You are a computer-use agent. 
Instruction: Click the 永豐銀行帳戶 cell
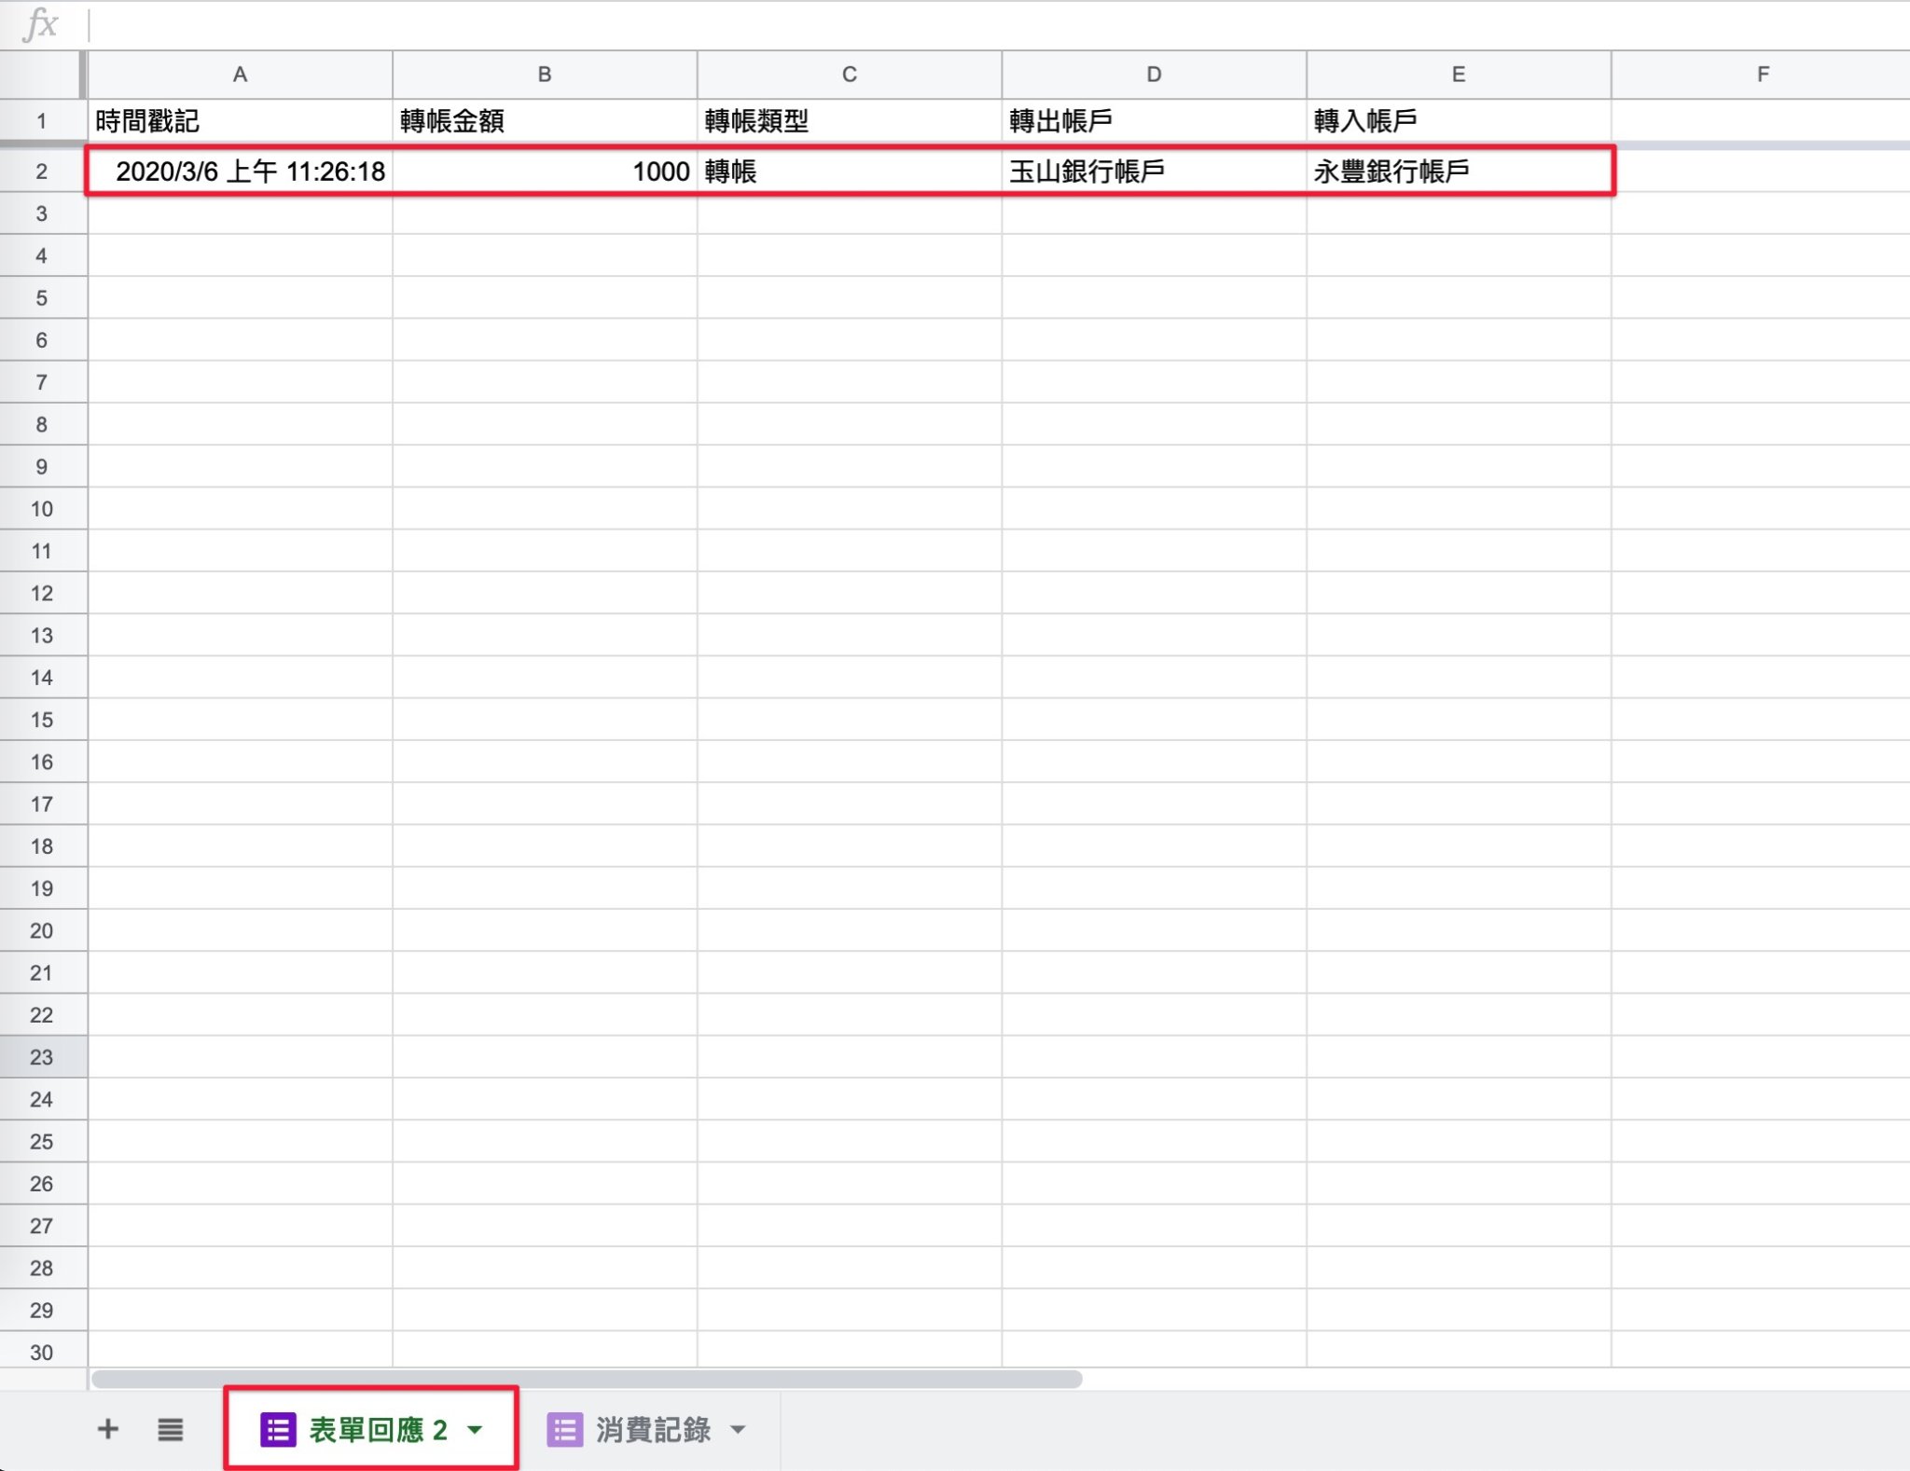1458,172
